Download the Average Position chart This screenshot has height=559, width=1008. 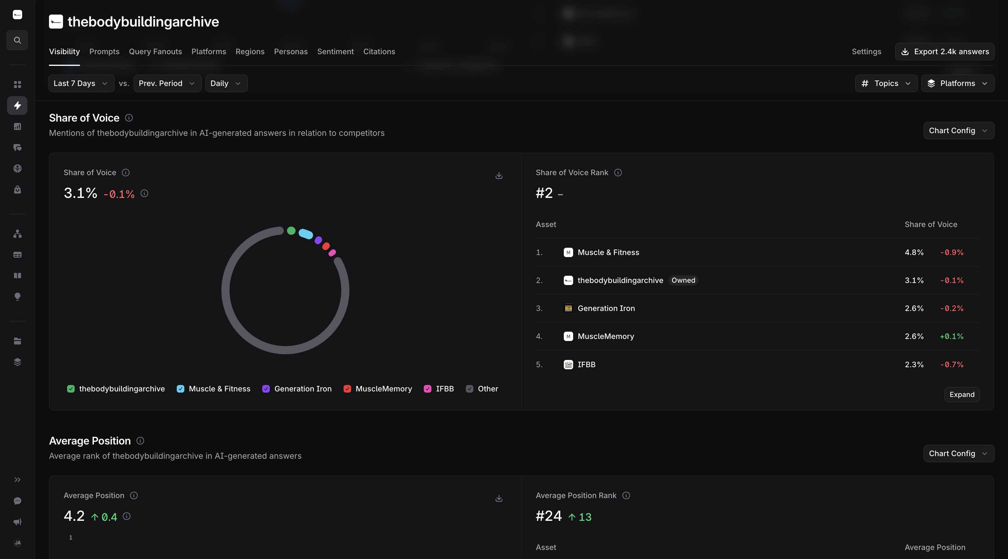[499, 499]
